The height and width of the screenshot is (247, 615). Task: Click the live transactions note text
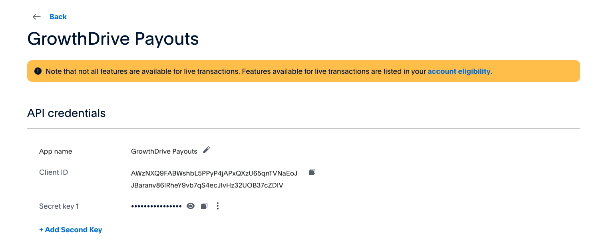(236, 71)
